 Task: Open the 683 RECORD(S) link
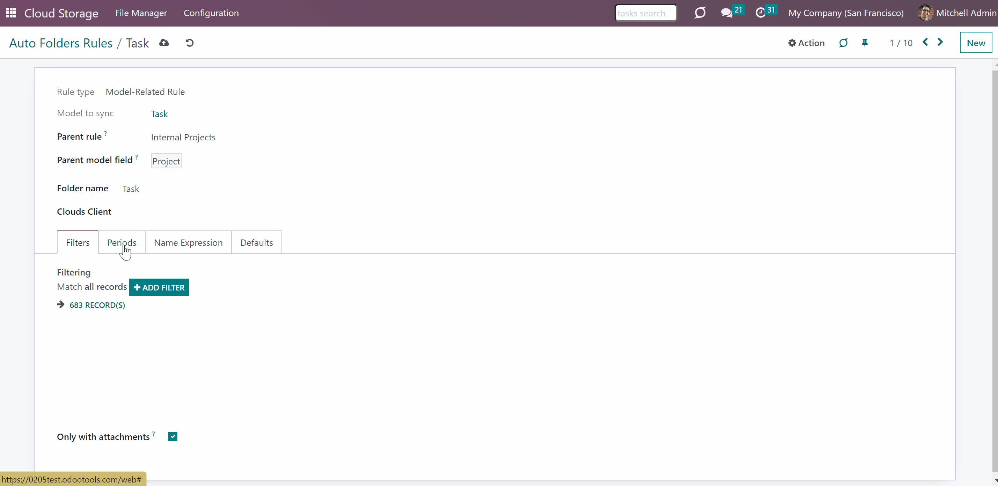[x=97, y=305]
